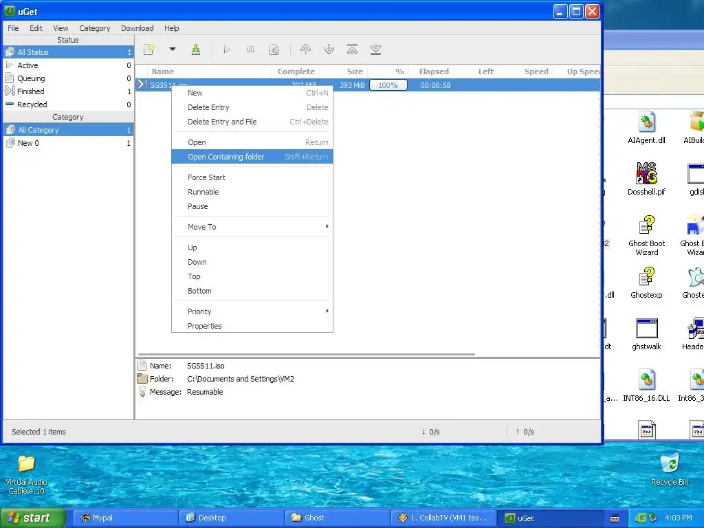This screenshot has width=704, height=528.
Task: Click the Move to Bottom toolbar icon
Action: 376,49
